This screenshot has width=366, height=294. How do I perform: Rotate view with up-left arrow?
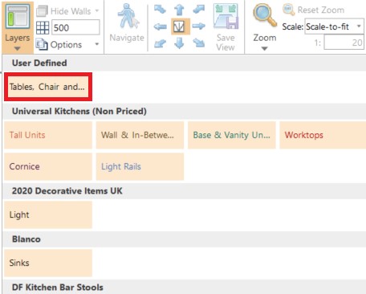pos(160,10)
